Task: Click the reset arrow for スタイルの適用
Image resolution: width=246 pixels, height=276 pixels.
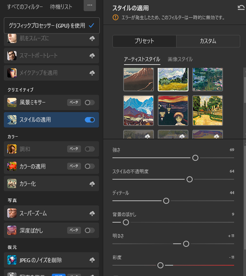Action: (241, 8)
